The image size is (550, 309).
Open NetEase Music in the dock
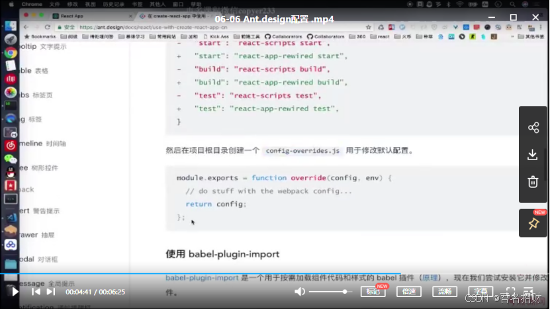coord(10,145)
